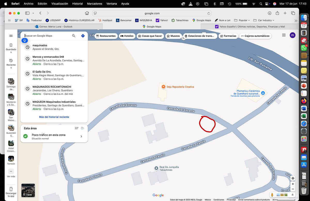Image resolution: width=310 pixels, height=201 pixels.
Task: Select the Street View pegman
Action: point(272,195)
